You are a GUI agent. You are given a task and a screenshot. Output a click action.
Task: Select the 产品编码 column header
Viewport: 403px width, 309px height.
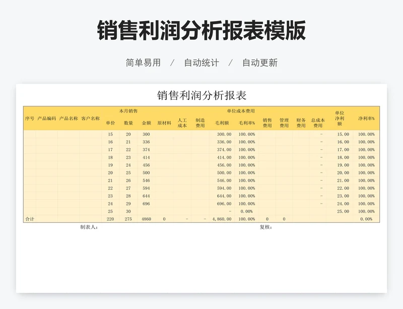(47, 118)
